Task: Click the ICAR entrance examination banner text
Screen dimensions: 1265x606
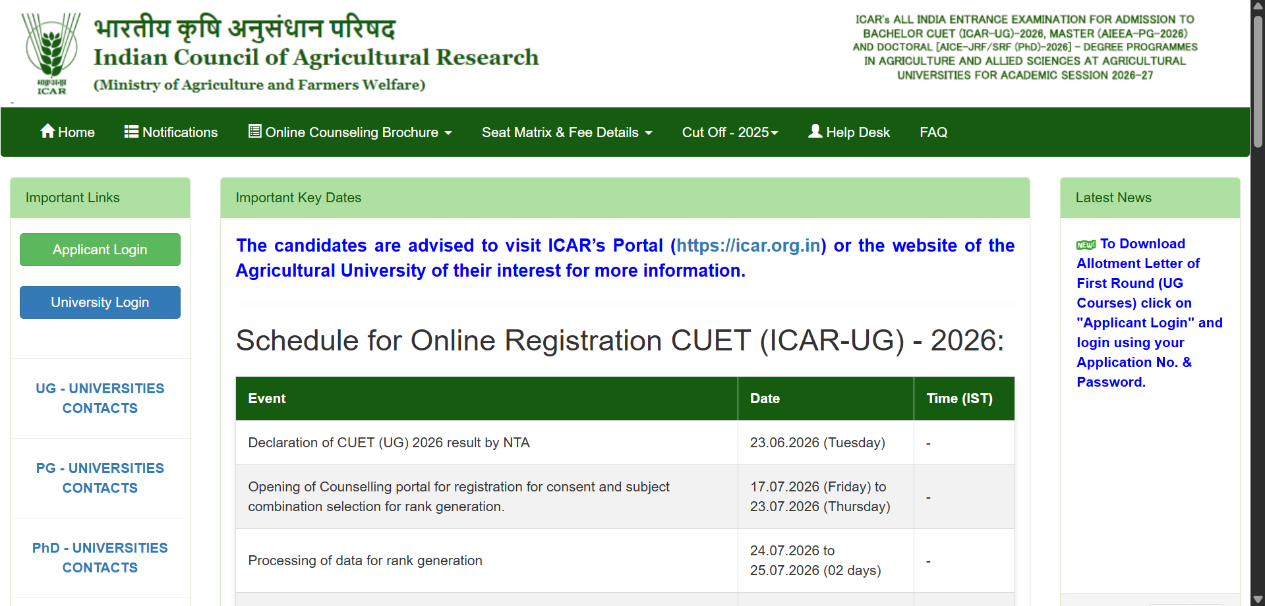Action: tap(1025, 47)
